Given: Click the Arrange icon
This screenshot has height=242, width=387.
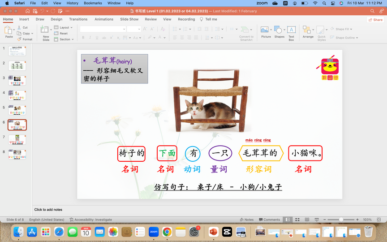Looking at the screenshot, I should pos(308,30).
